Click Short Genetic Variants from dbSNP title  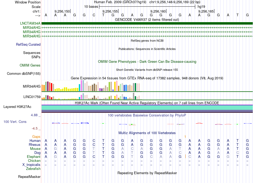coord(147,70)
